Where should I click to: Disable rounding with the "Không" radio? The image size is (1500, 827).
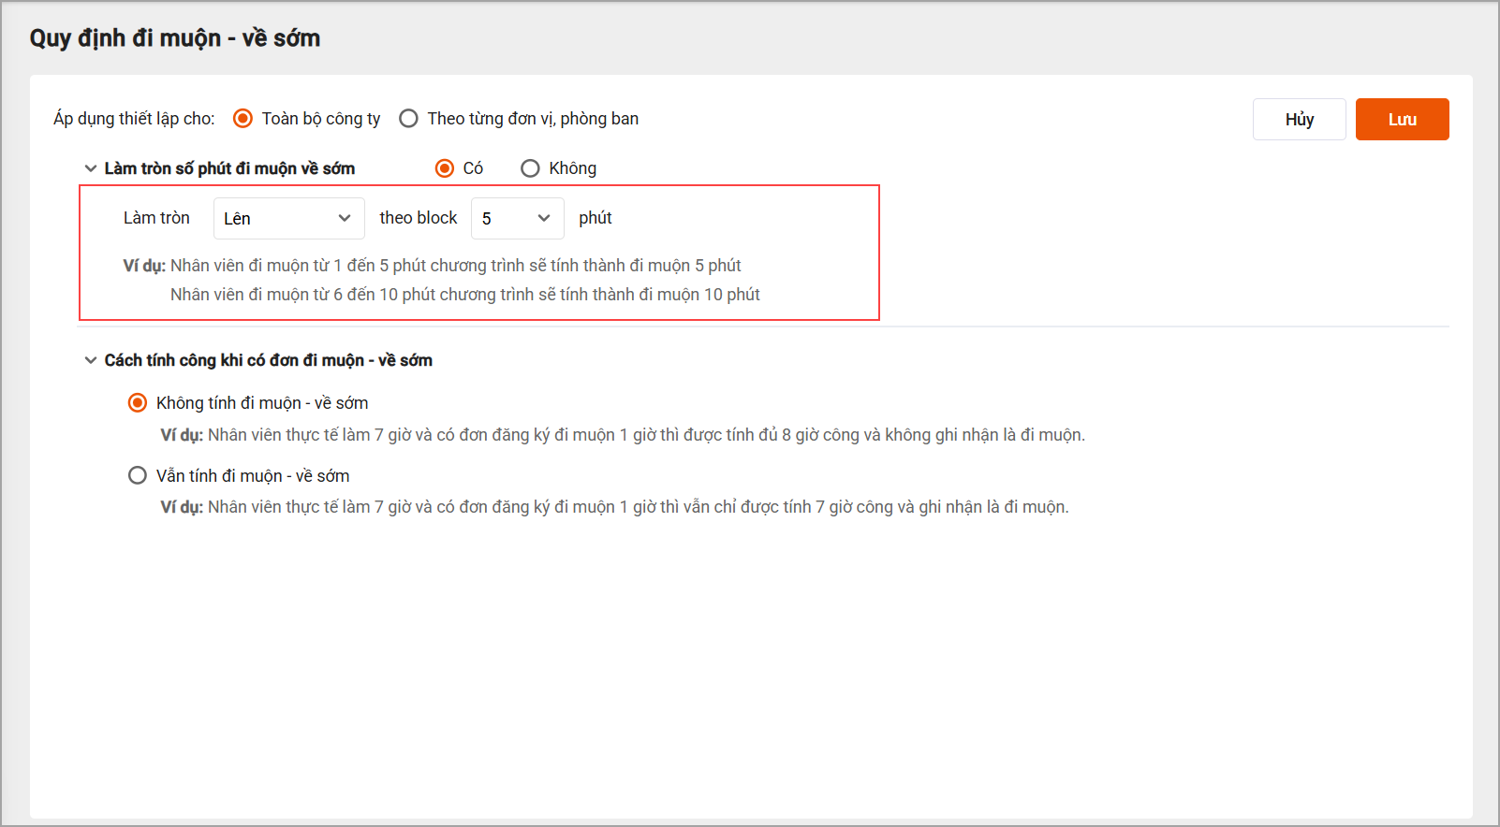click(531, 168)
